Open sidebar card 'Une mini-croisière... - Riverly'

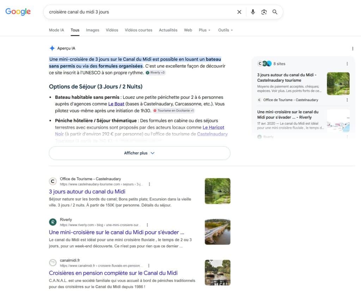click(x=288, y=115)
